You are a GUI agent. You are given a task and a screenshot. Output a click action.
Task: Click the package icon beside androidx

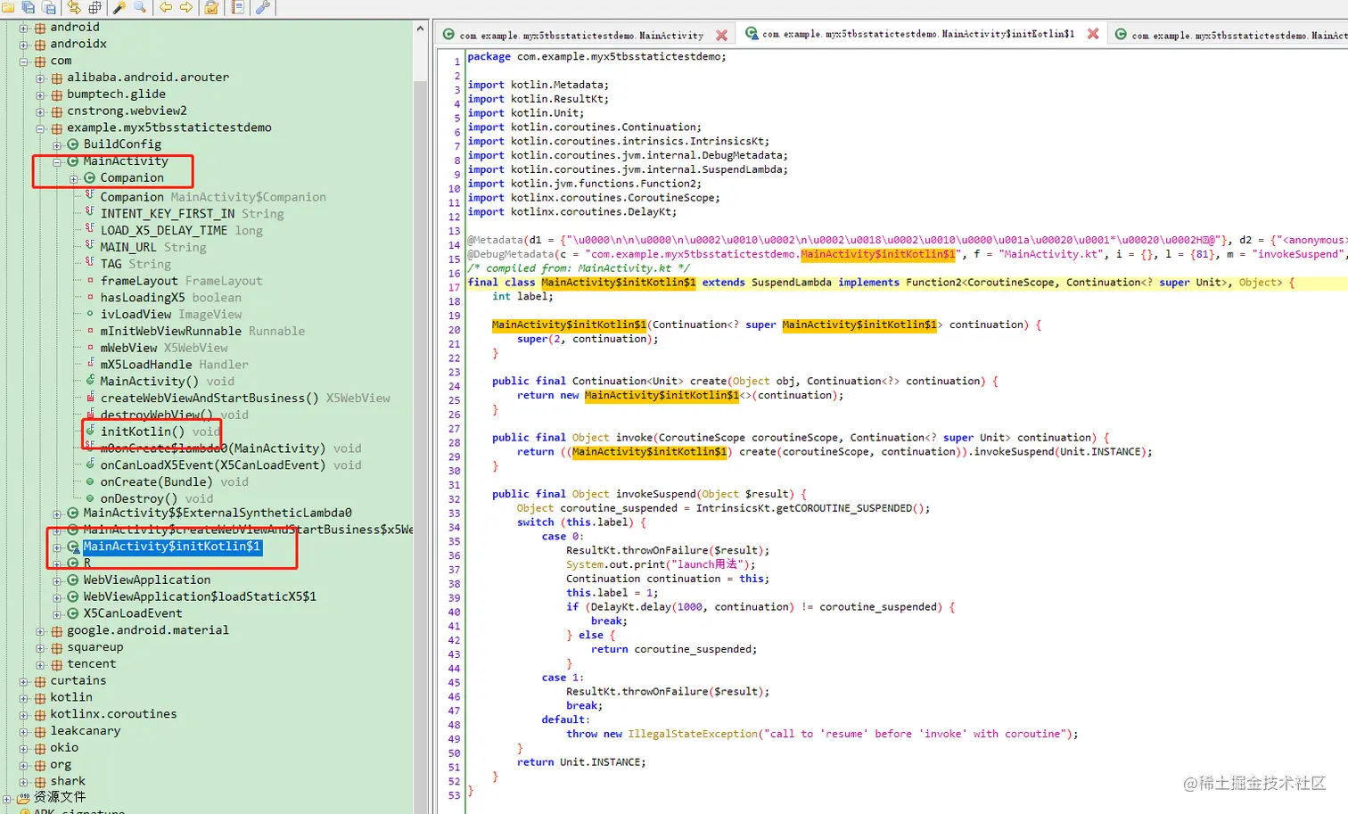(x=40, y=44)
